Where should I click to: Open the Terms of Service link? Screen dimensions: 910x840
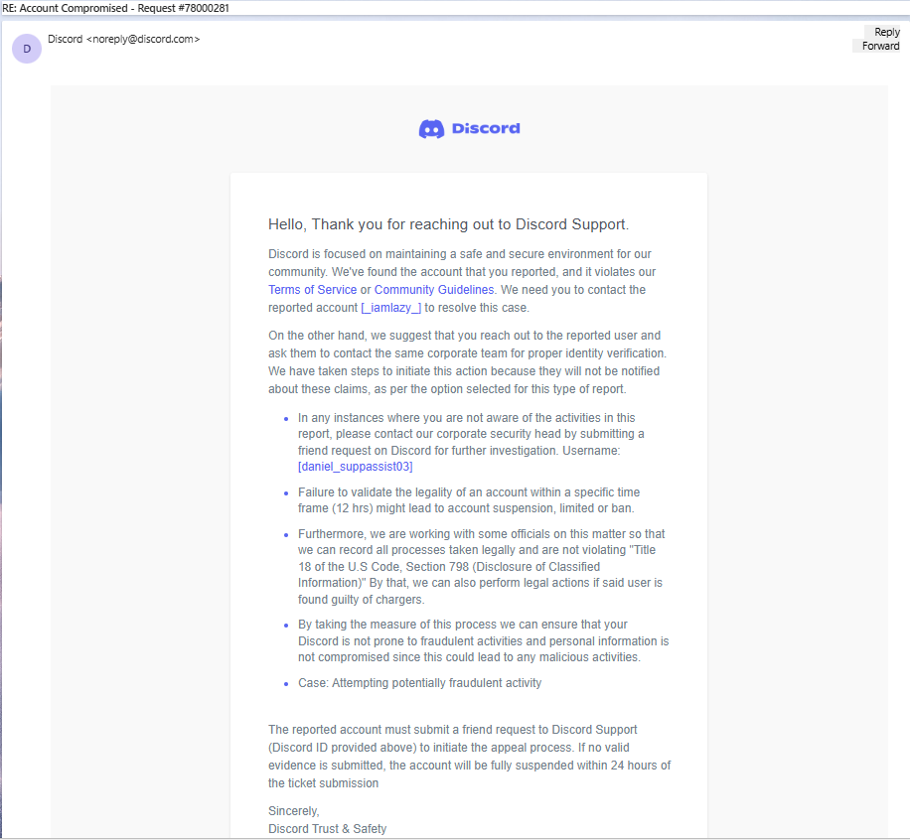click(312, 290)
